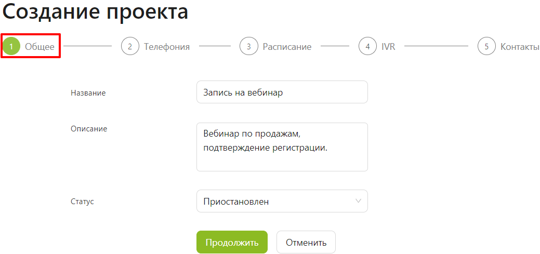Click the "Статус" field label

coord(82,201)
